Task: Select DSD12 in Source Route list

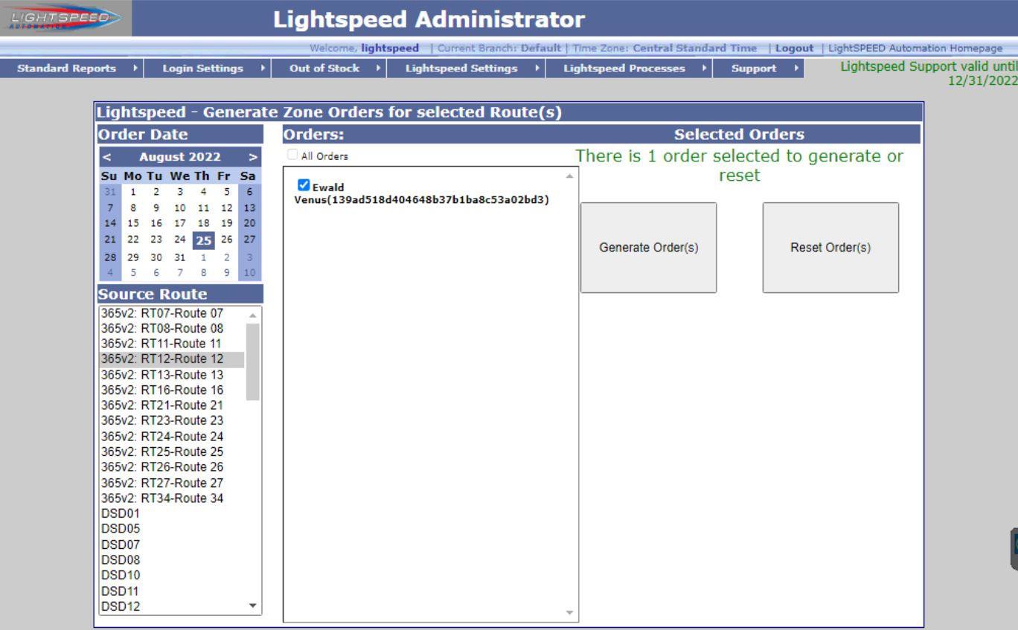Action: (173, 606)
